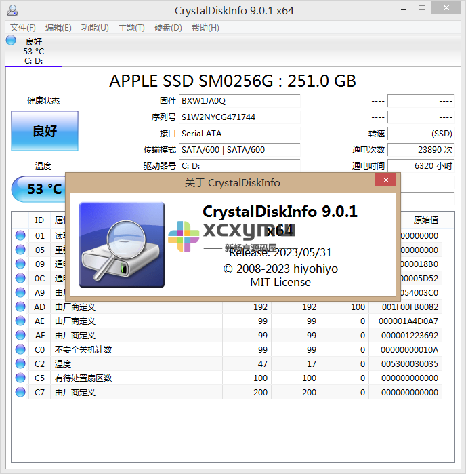The height and width of the screenshot is (474, 466).
Task: Click the 由厂商定义 name in row C7
Action: pos(75,393)
